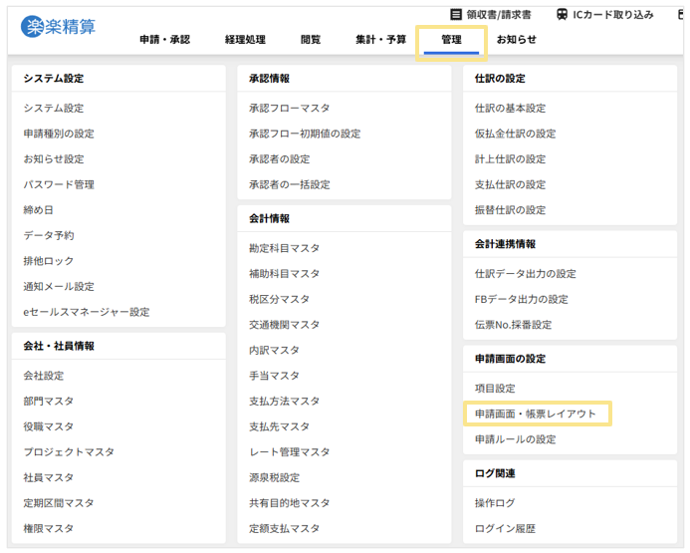The height and width of the screenshot is (553, 690).
Task: Open 仕訳データ出力の設定
Action: 526,274
